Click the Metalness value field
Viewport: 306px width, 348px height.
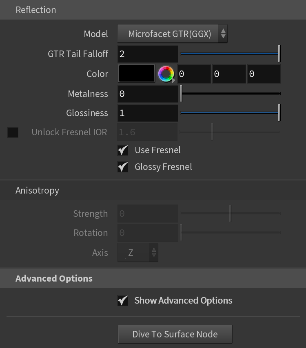coord(148,94)
